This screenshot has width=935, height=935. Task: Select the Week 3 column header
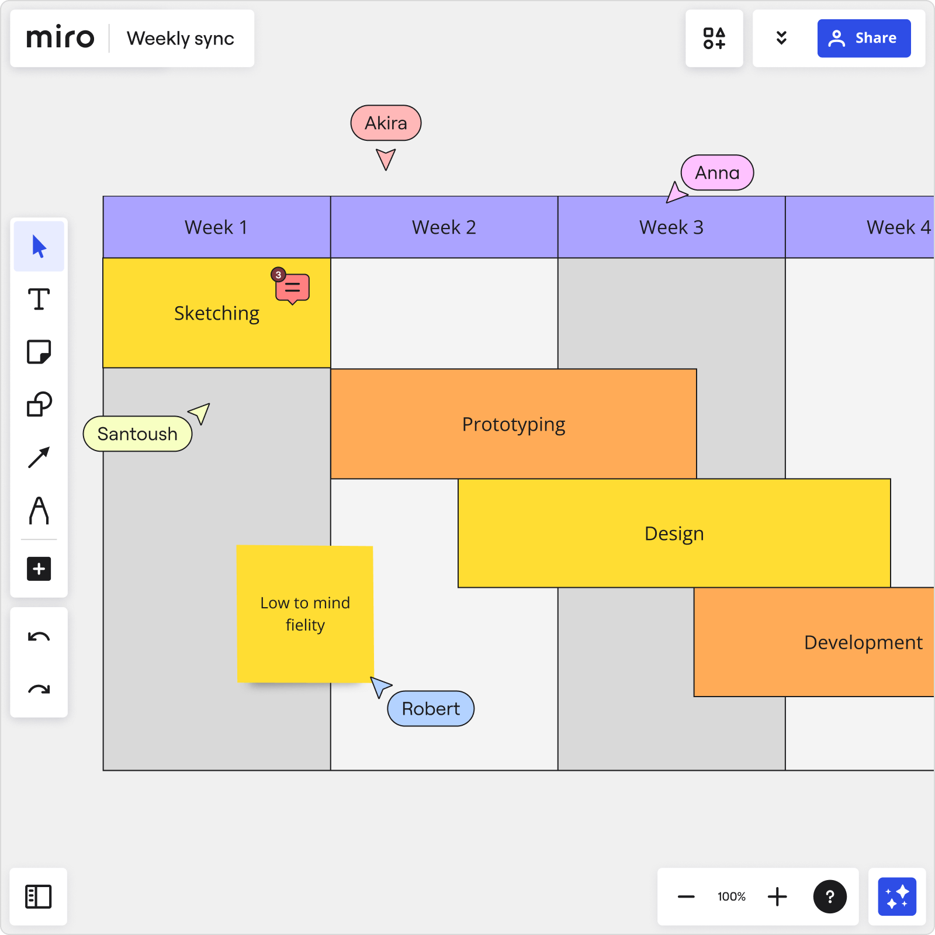pyautogui.click(x=671, y=227)
